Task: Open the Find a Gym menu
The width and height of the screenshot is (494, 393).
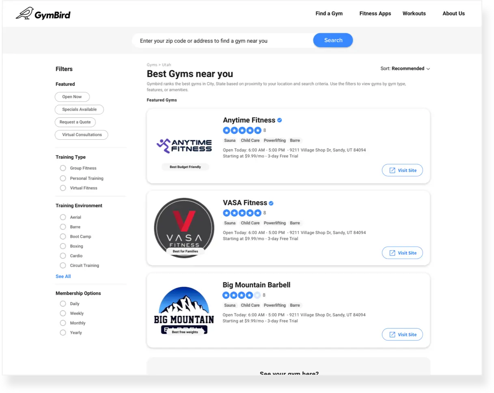Action: pos(329,13)
